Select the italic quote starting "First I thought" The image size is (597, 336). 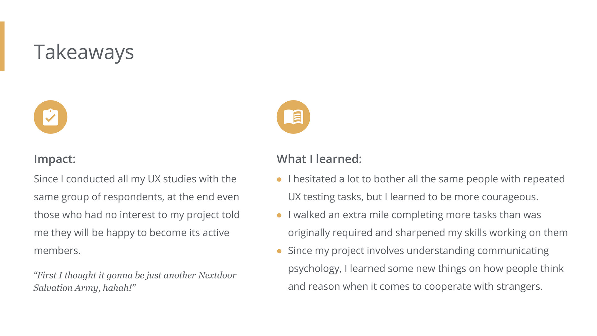click(135, 281)
